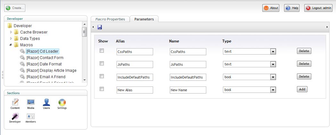Click the tree panel vertical scrollbar

click(85, 32)
